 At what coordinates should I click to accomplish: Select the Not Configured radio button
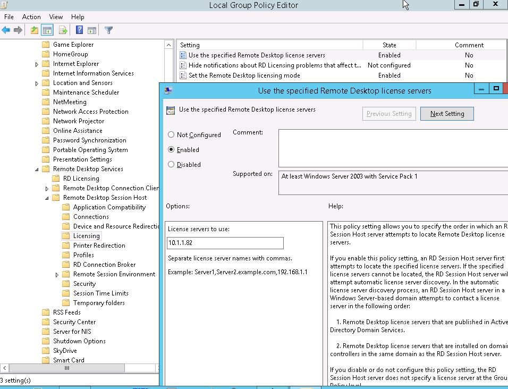(171, 135)
